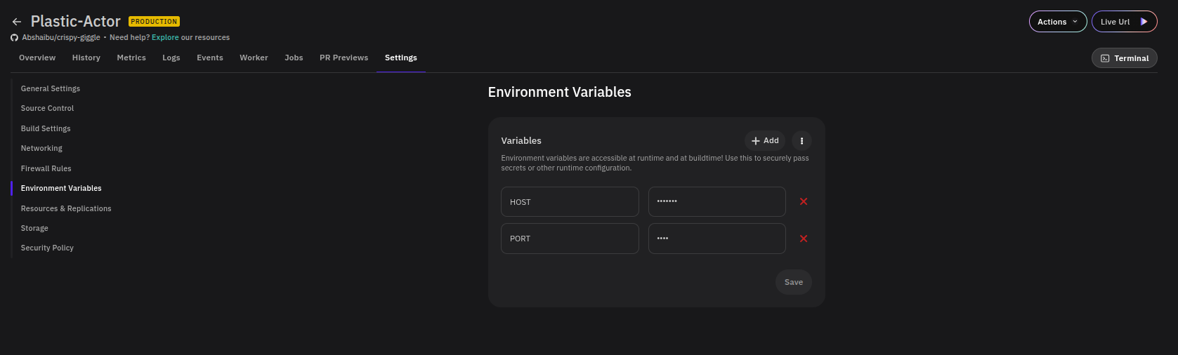Switch to the Jobs tab
Image resolution: width=1178 pixels, height=355 pixels.
tap(294, 58)
